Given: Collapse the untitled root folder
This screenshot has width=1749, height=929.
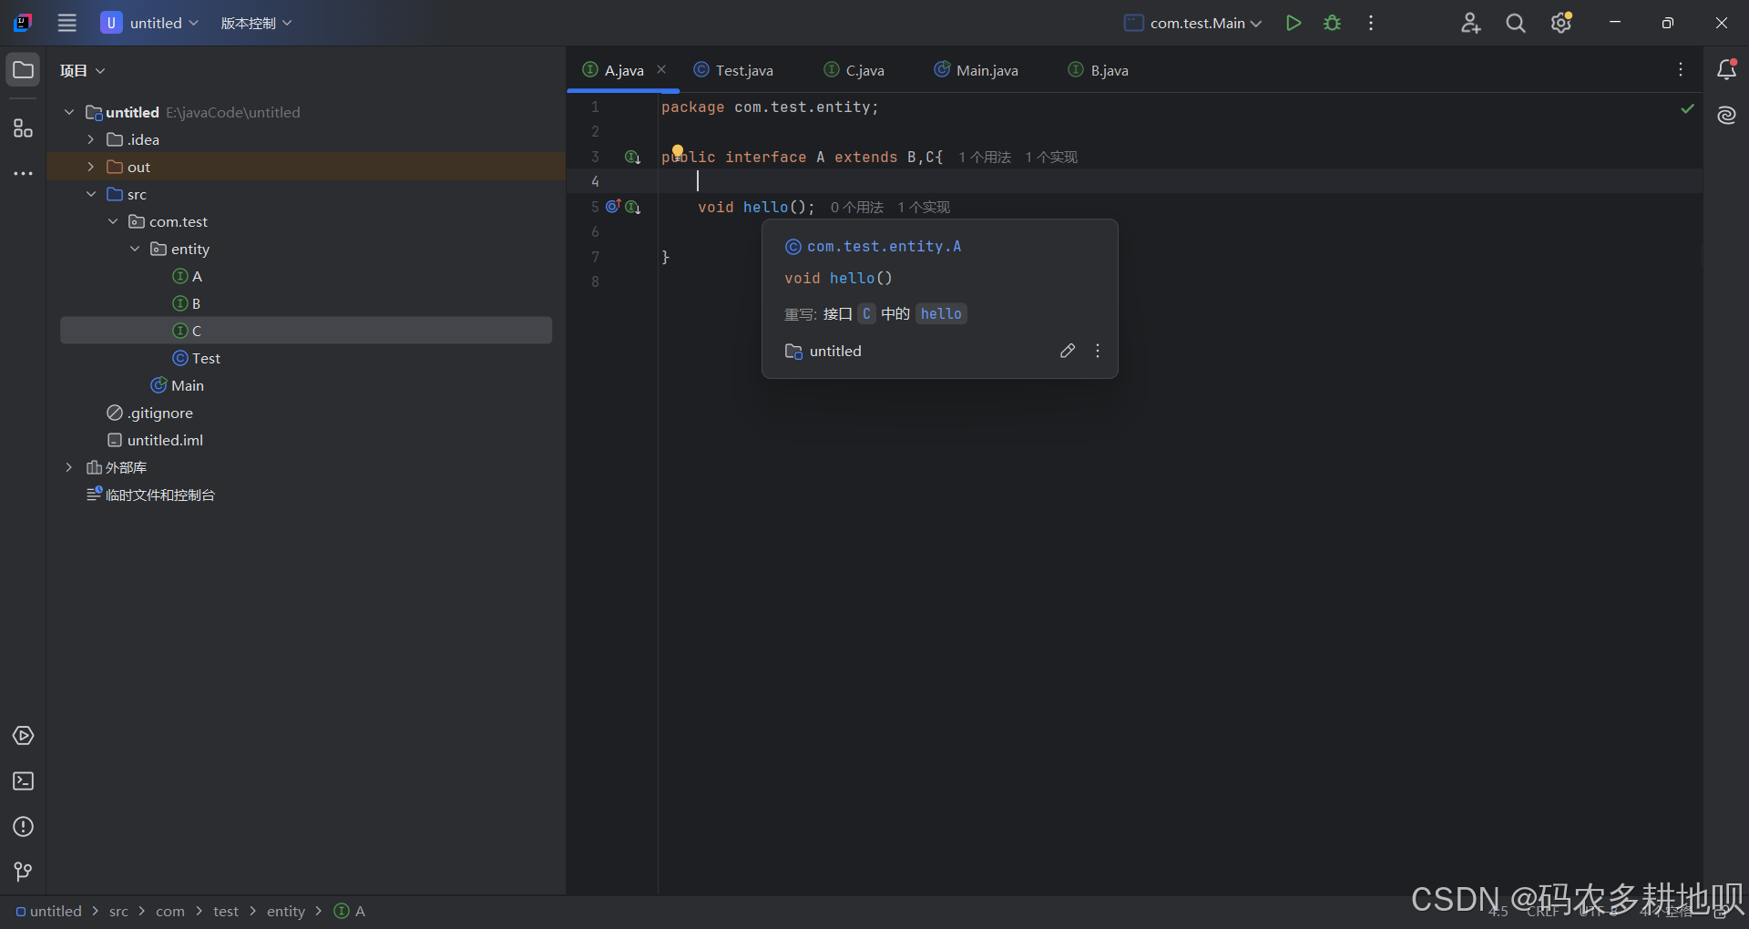Looking at the screenshot, I should pos(69,112).
